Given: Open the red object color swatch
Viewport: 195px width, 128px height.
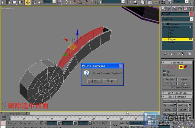Looking at the screenshot, I should tap(192, 14).
